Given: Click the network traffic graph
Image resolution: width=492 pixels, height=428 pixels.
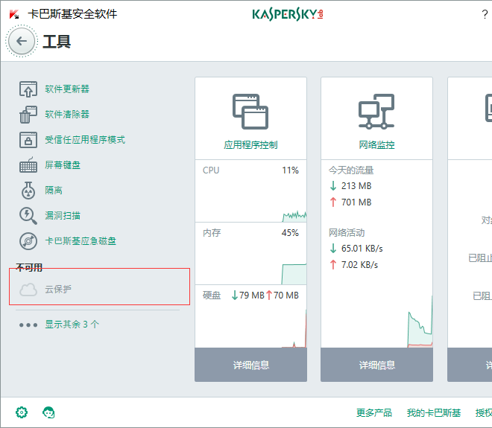Looking at the screenshot, I should 420,322.
